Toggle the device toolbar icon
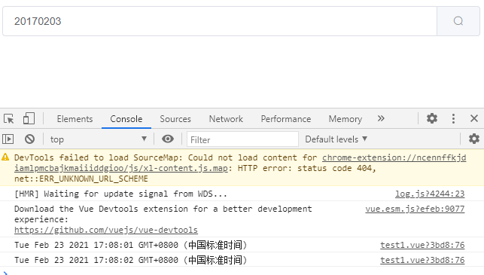This screenshot has width=484, height=275. pyautogui.click(x=29, y=118)
